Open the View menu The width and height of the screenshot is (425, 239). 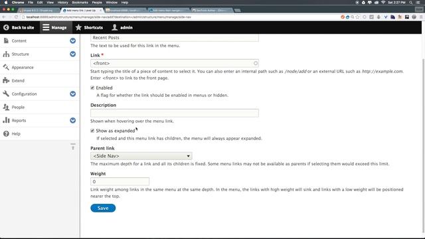(50, 3)
